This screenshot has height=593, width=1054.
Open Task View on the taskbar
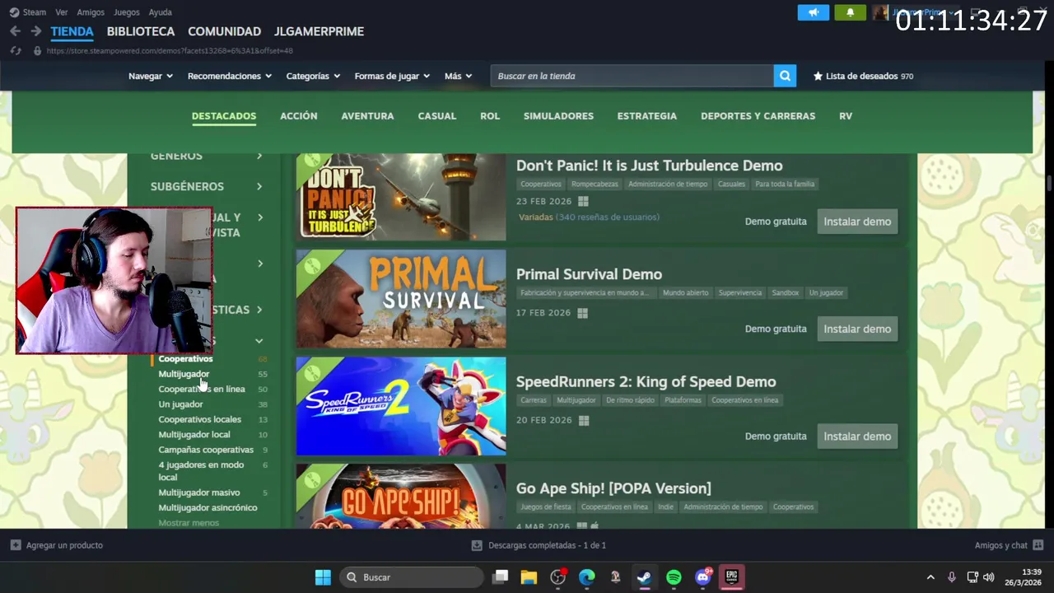[500, 577]
